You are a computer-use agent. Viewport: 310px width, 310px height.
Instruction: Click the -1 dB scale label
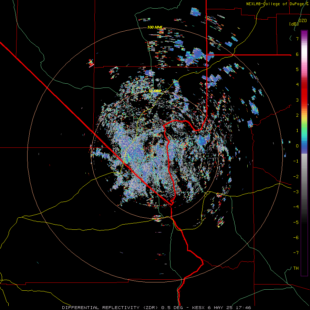coord(296,161)
